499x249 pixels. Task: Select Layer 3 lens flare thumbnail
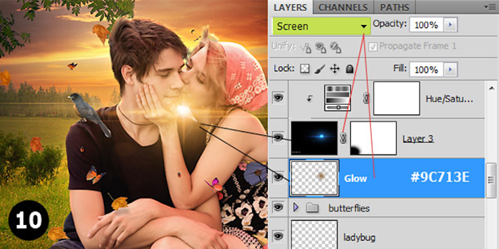coord(314,138)
